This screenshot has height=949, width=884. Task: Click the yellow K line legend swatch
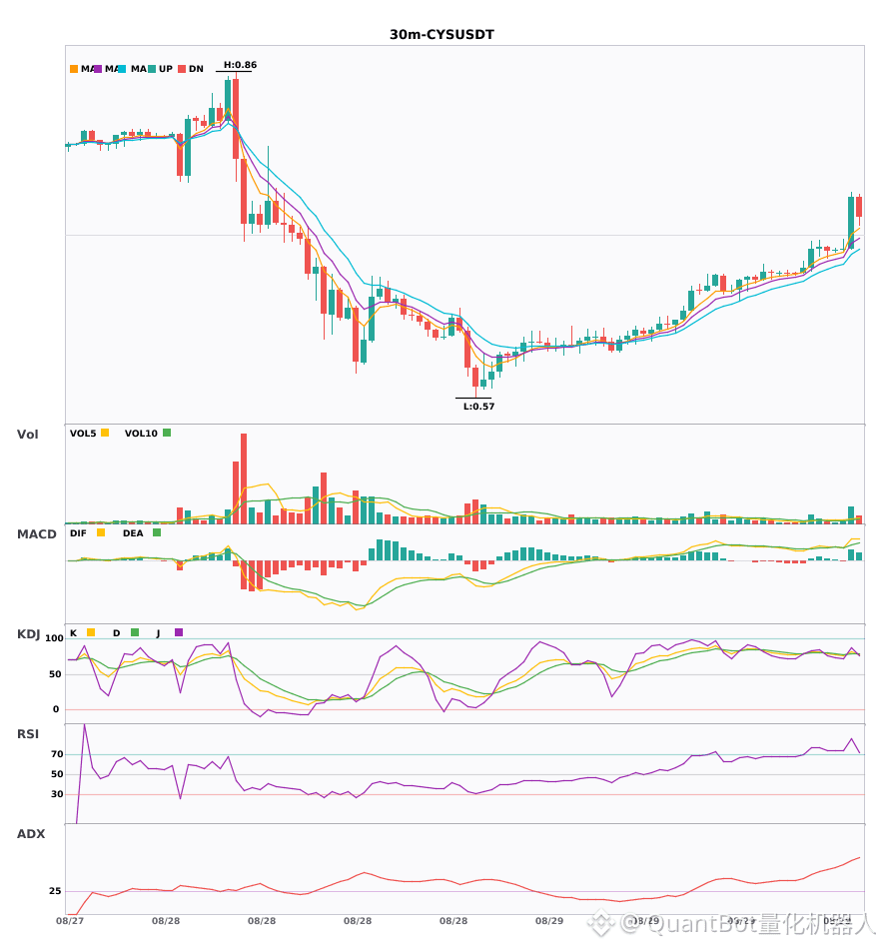(x=91, y=632)
